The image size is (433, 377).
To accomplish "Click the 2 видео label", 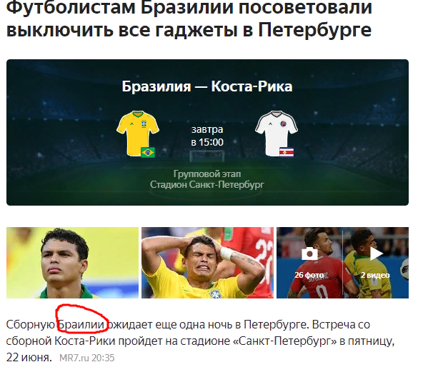I will (x=375, y=275).
